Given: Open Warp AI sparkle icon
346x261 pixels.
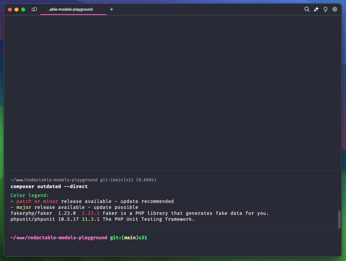Looking at the screenshot, I should pos(316,9).
